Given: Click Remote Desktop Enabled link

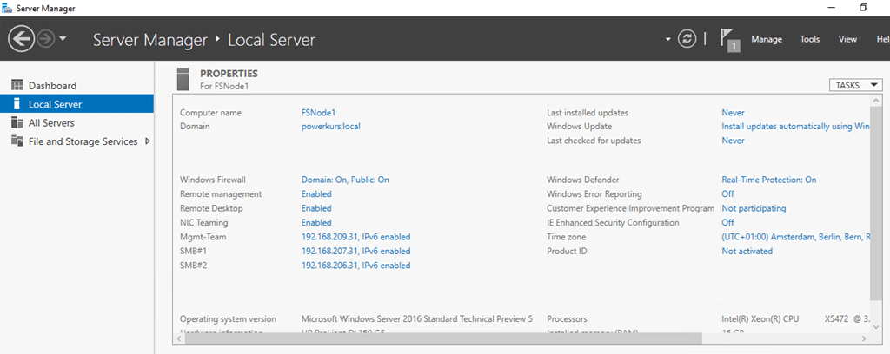Looking at the screenshot, I should coord(316,208).
